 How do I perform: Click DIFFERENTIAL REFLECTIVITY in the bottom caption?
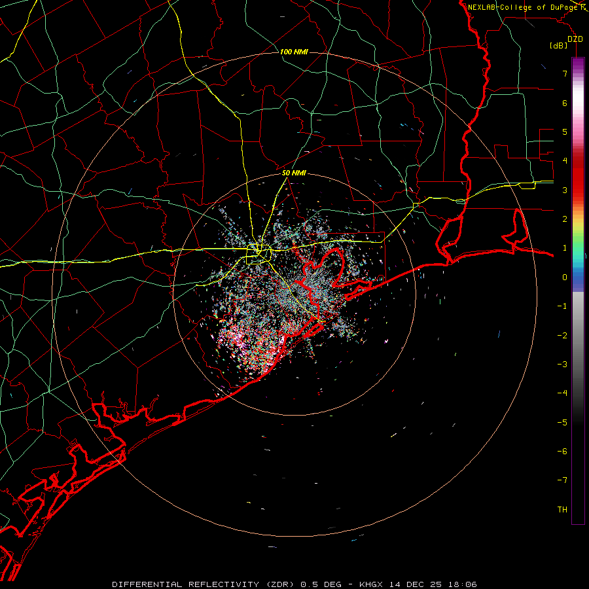(x=186, y=584)
